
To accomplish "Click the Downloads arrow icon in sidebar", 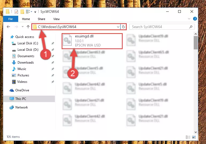I will [14, 63].
